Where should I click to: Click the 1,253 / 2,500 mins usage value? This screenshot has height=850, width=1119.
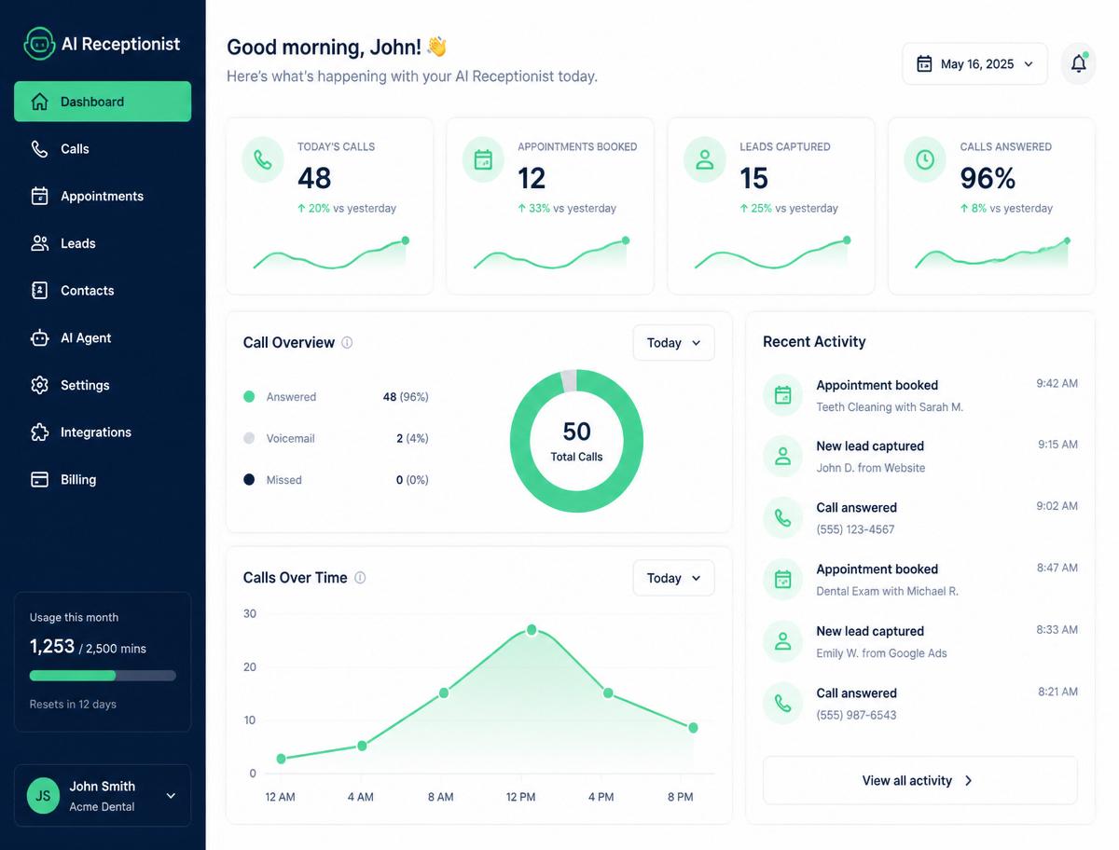coord(88,647)
